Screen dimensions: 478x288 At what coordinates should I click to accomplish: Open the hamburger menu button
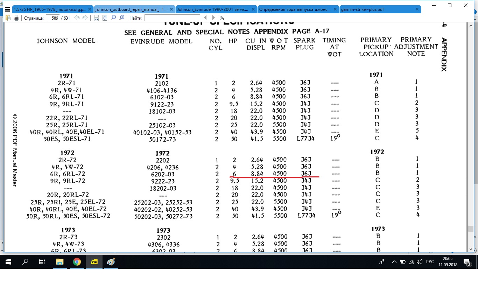pyautogui.click(x=7, y=9)
